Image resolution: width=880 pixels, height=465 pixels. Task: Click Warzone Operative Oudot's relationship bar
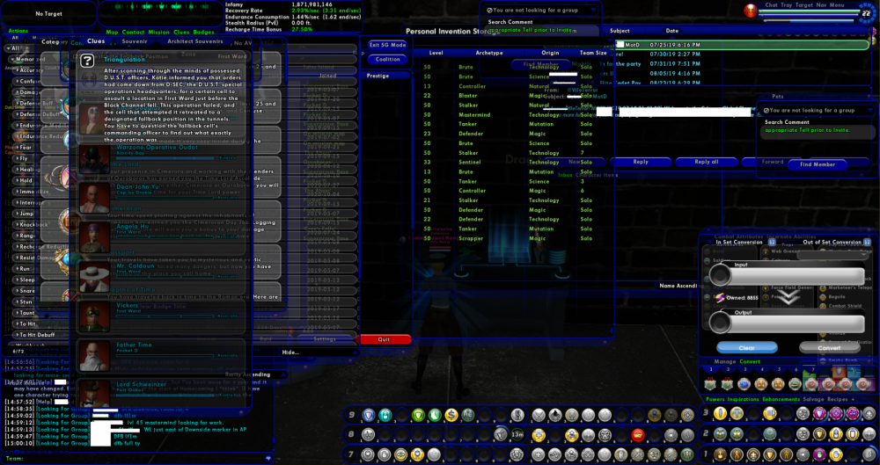tap(165, 158)
